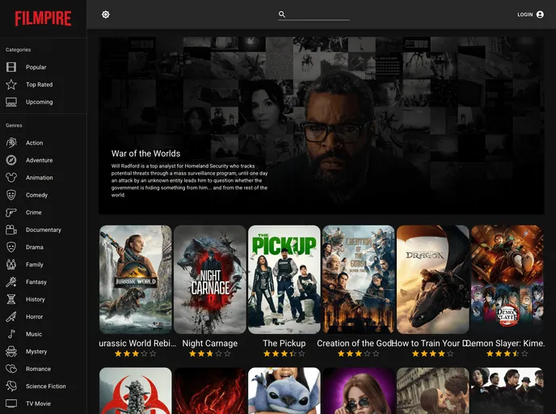Screen dimensions: 556x414
Task: Click the Family people icon
Action: click(x=11, y=264)
